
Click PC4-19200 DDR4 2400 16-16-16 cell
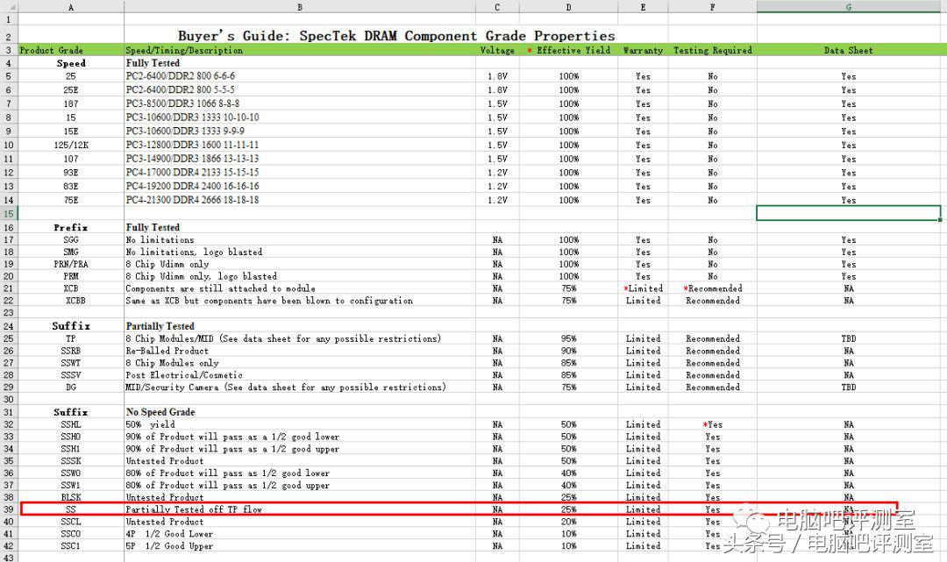(x=300, y=186)
